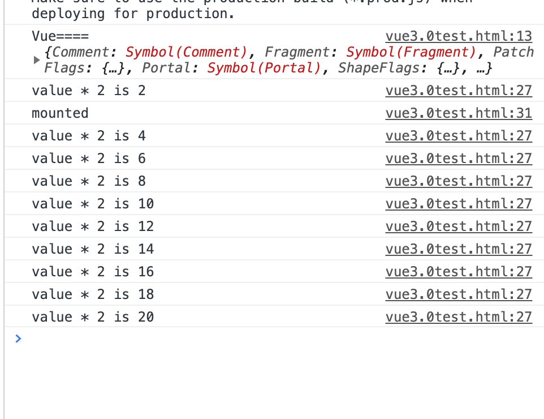Click the 'Symbol(Portal)' value in the Vue object

pos(264,68)
